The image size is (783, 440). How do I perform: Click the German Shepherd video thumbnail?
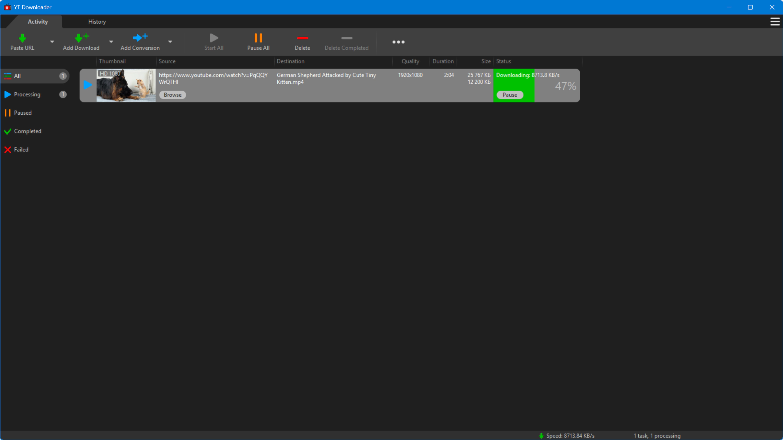(126, 86)
